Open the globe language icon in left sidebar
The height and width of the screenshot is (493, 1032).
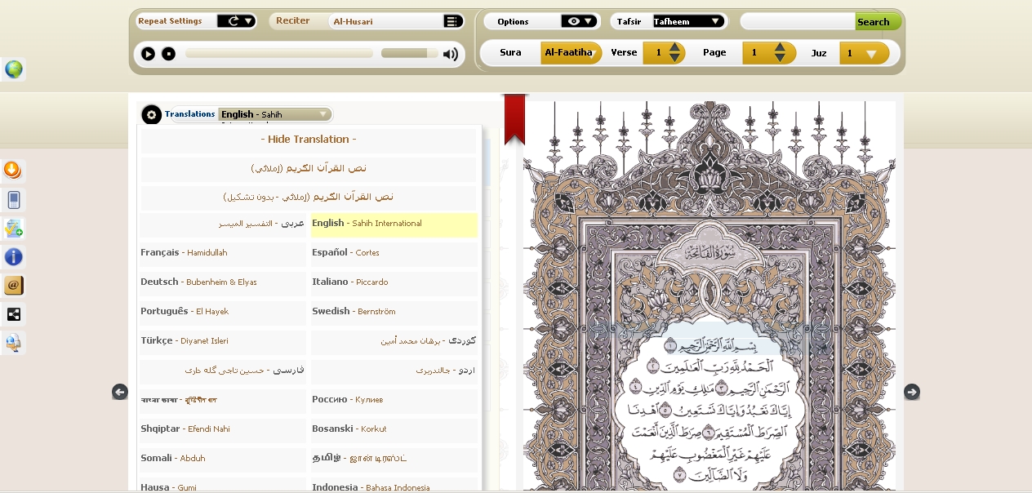tap(14, 69)
